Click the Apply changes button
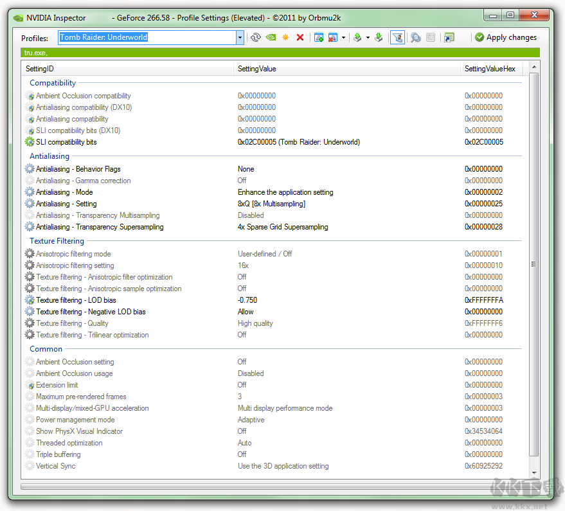Image resolution: width=565 pixels, height=511 pixels. tap(506, 37)
